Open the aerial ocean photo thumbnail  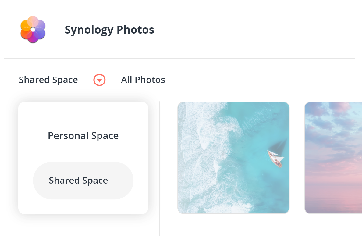pos(233,158)
